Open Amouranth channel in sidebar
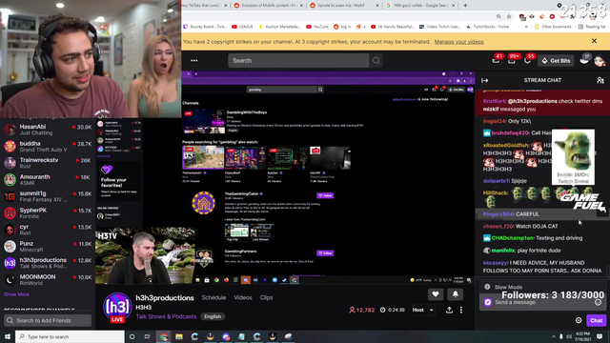The image size is (610, 343). point(48,180)
